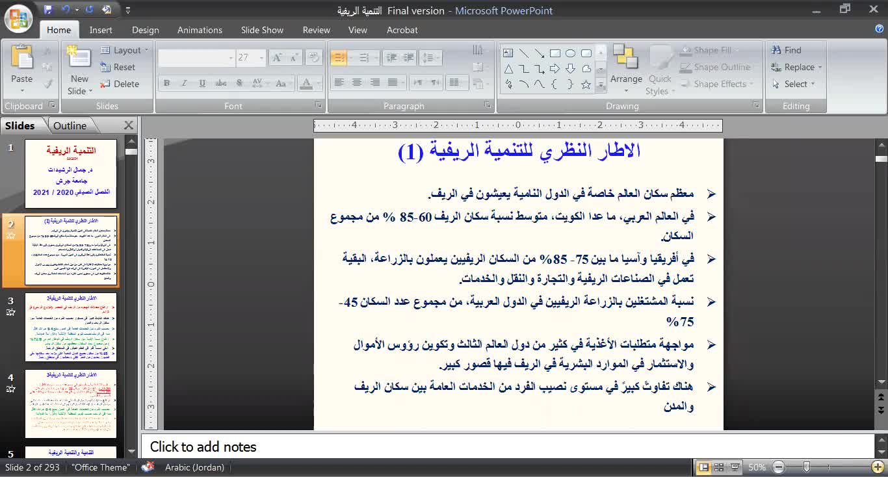The width and height of the screenshot is (888, 477).
Task: Toggle Text Shadow formatting
Action: point(239,83)
